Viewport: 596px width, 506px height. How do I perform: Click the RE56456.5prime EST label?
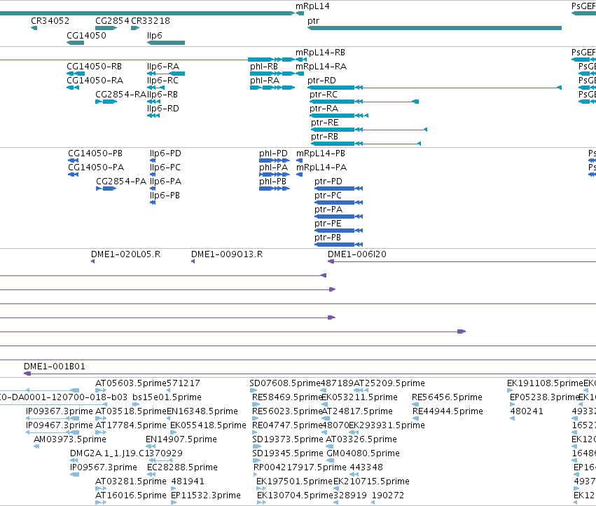click(448, 397)
